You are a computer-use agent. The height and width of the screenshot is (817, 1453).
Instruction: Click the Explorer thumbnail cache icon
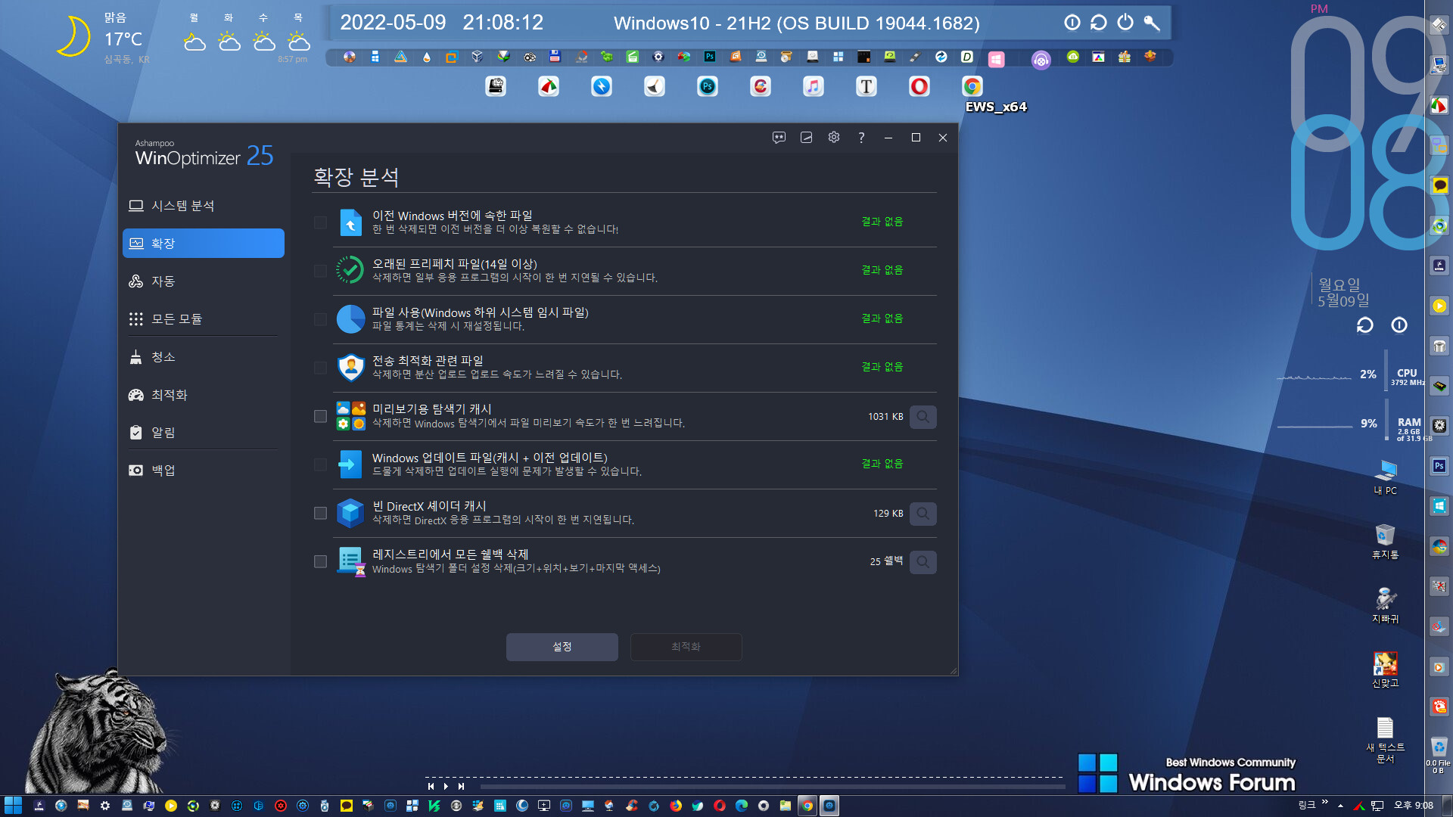[350, 416]
